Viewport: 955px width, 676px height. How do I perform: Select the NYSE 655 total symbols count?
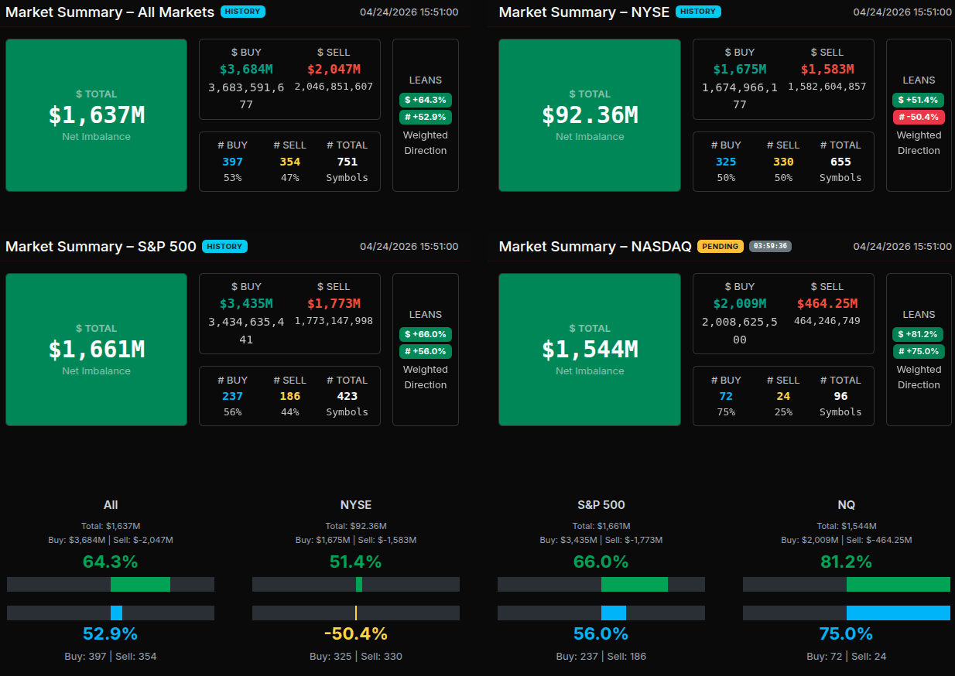click(840, 162)
